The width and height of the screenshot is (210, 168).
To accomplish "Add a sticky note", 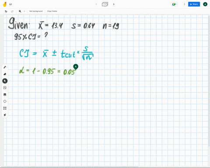I will (x=5, y=87).
